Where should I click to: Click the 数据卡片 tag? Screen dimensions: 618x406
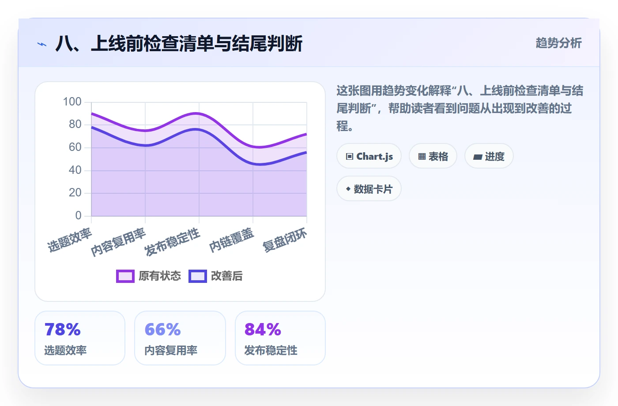coord(369,188)
